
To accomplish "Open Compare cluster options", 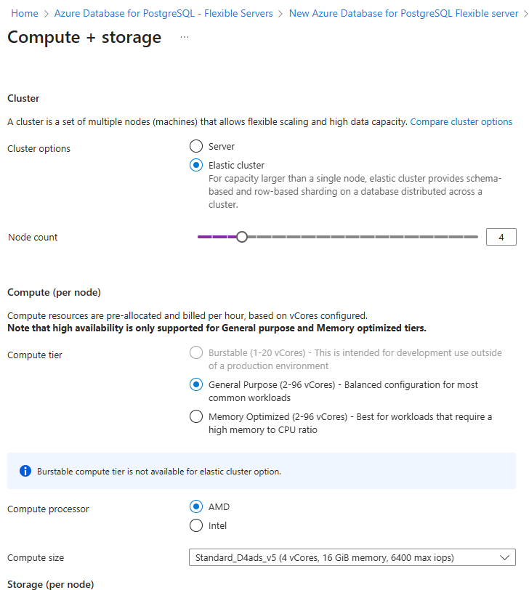I will (x=461, y=121).
